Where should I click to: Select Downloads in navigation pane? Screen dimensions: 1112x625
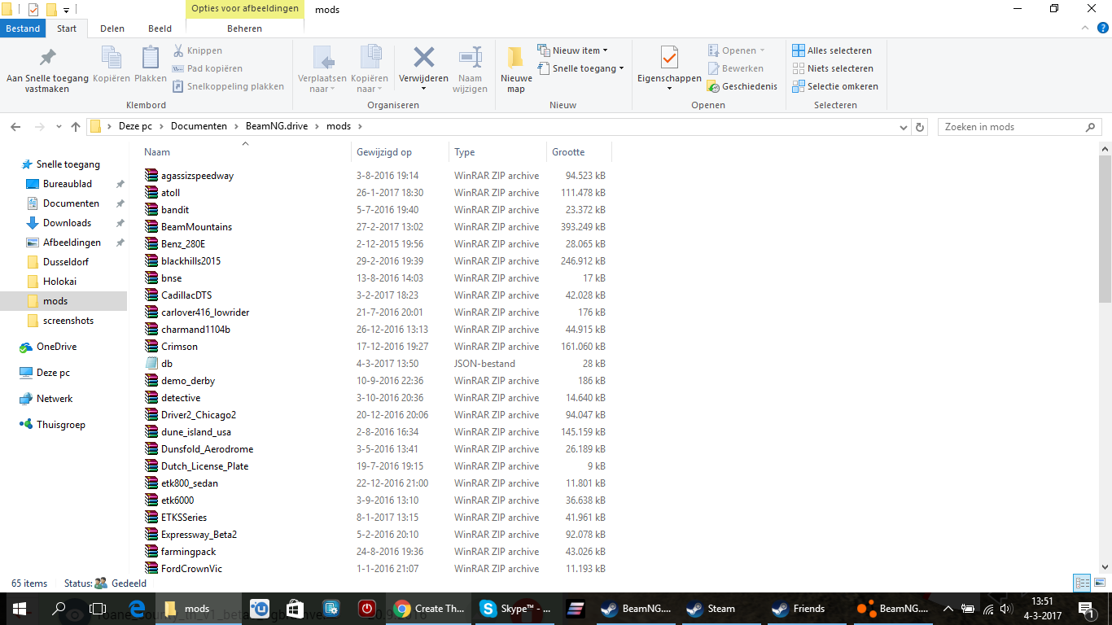tap(67, 223)
